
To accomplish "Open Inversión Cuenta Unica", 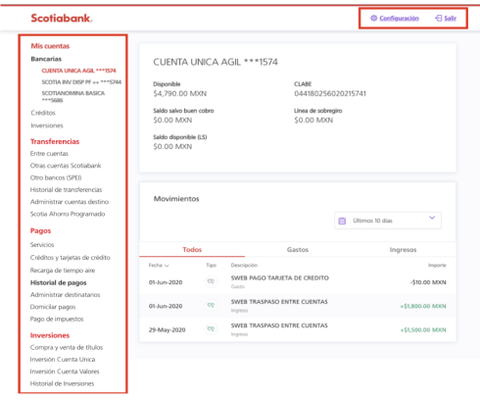I will click(x=63, y=360).
